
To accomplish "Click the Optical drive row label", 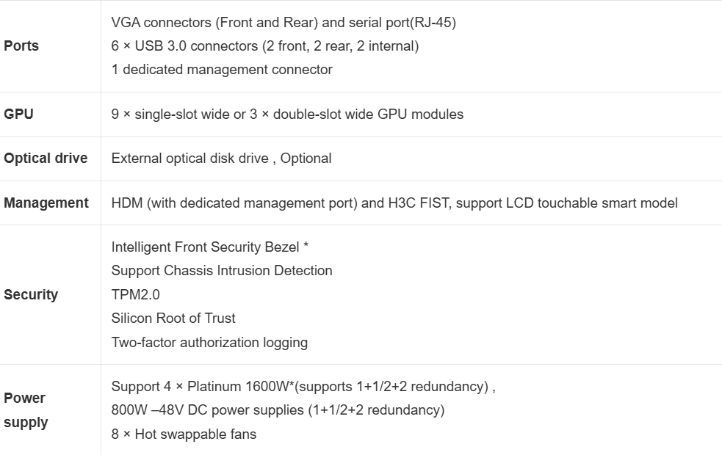I will [x=46, y=158].
